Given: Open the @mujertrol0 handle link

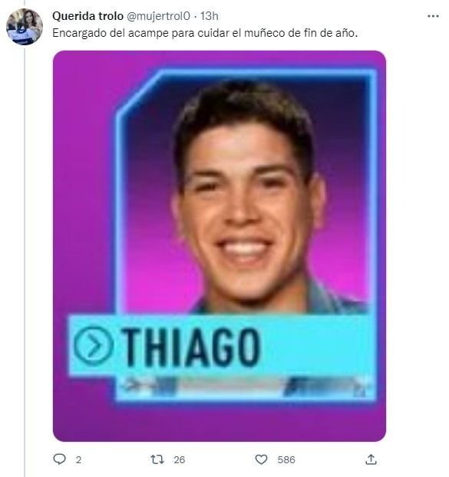Looking at the screenshot, I should click(x=158, y=16).
